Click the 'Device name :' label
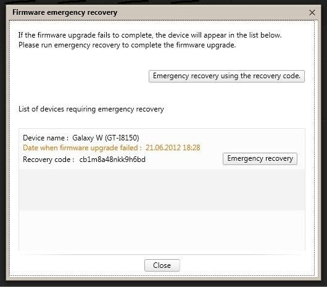327x287 pixels. coord(46,138)
